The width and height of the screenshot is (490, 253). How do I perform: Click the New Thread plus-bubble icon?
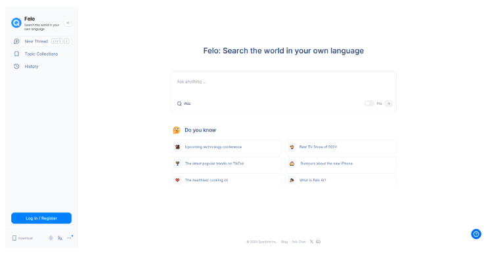tap(16, 41)
